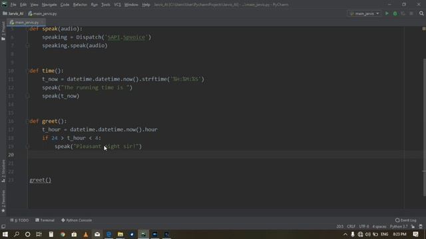Select the main_jarvis.py editor tab
This screenshot has height=239, width=426.
(26, 23)
